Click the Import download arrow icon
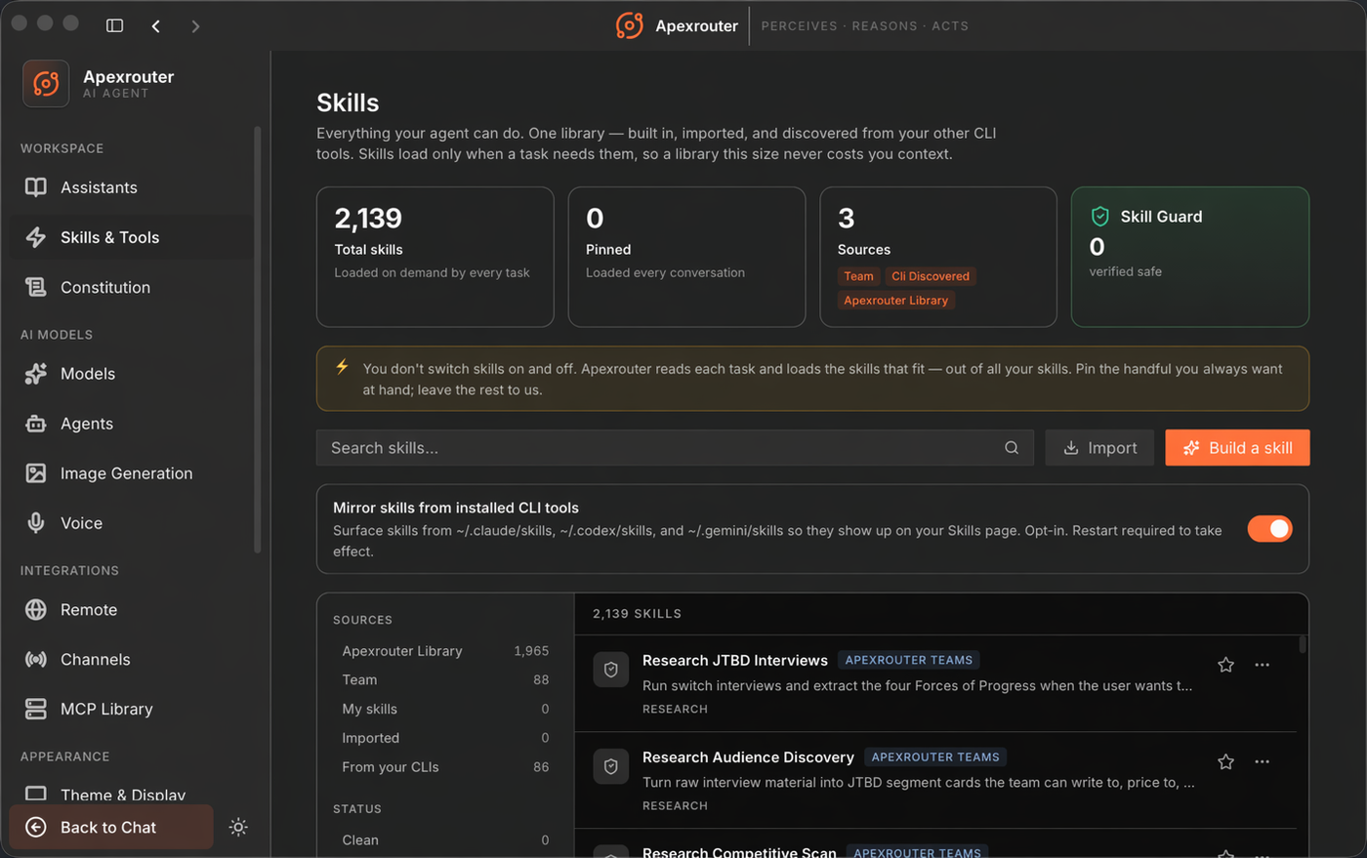Screen dimensions: 1367x858 [x=1071, y=448]
